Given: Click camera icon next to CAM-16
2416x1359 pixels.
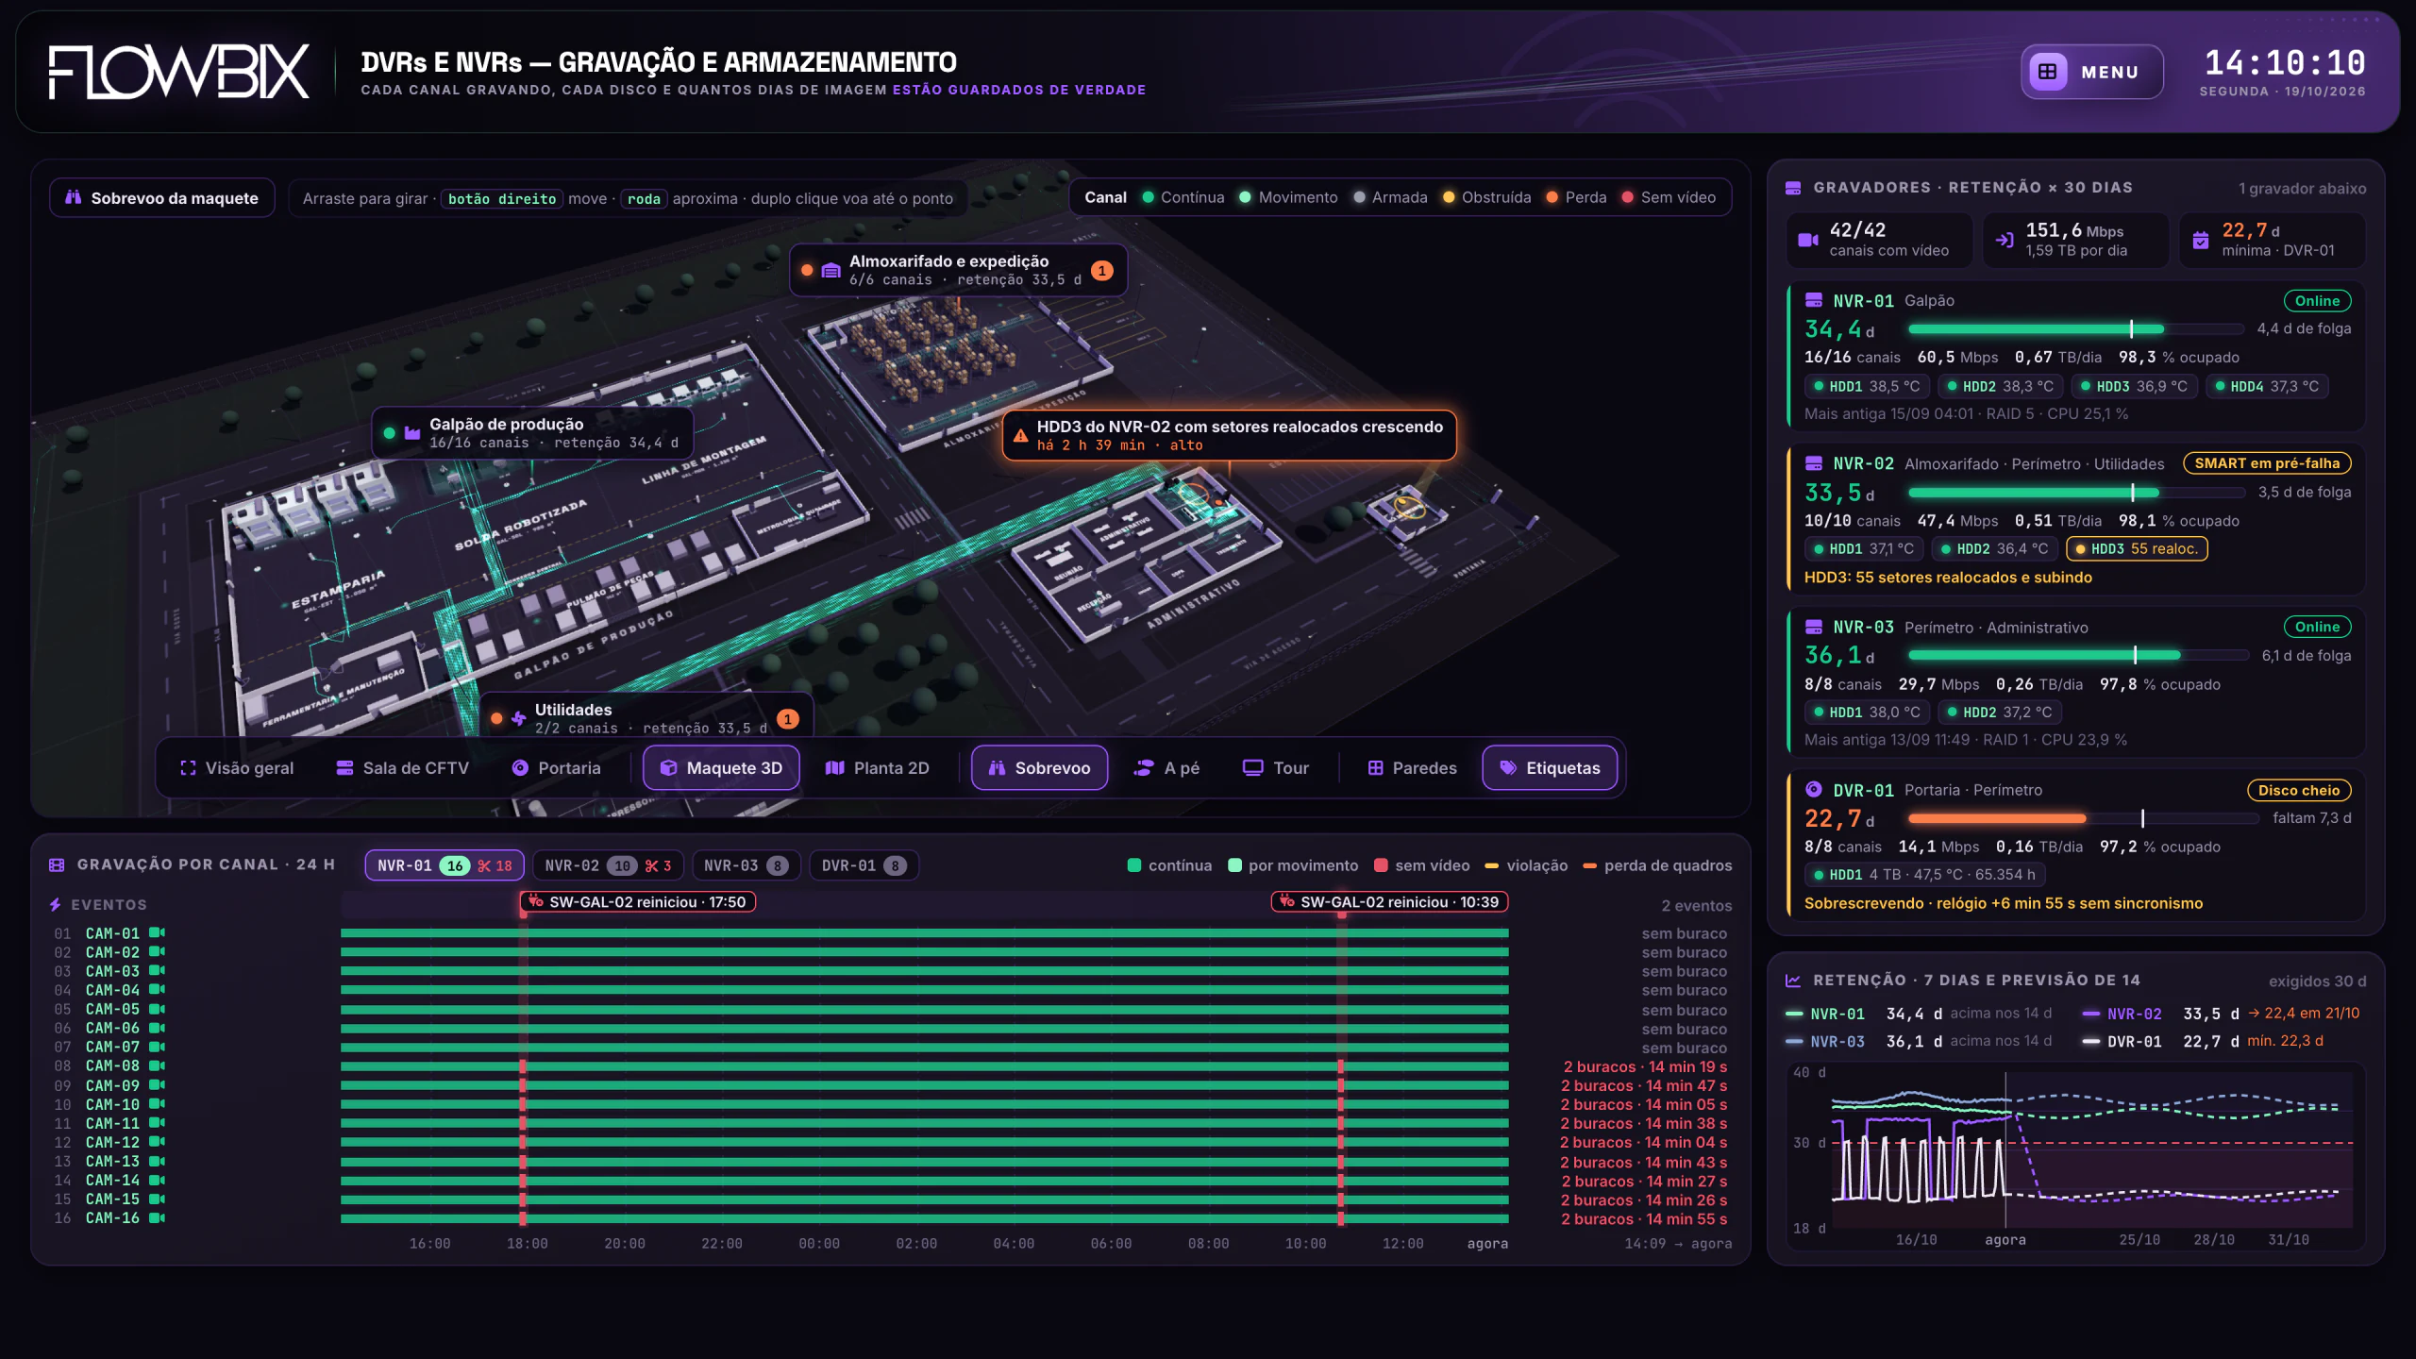Looking at the screenshot, I should point(157,1218).
